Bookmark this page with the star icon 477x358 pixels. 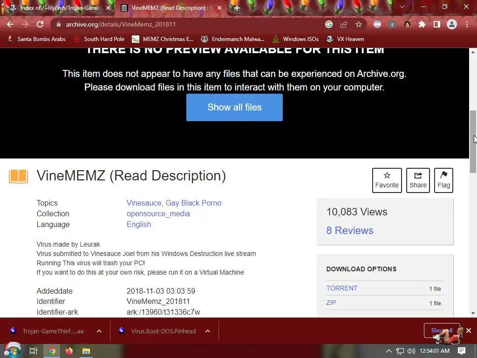click(x=359, y=24)
